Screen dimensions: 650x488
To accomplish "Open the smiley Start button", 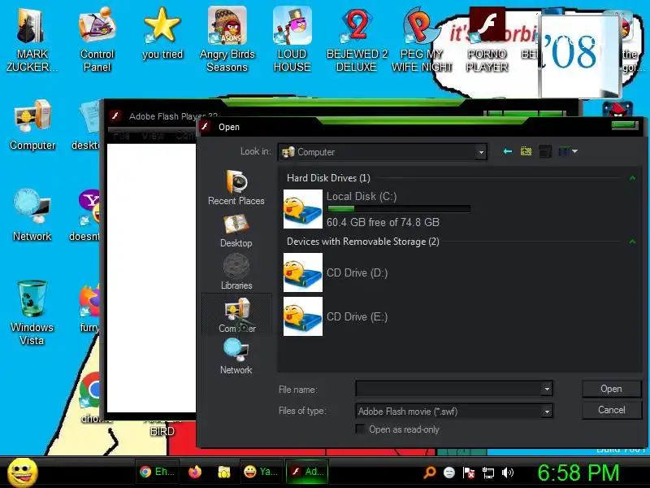I will pyautogui.click(x=23, y=473).
